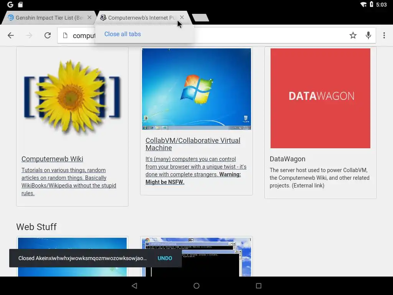Close the Genshin Impact Tier List tab
The width and height of the screenshot is (393, 295).
point(89,18)
